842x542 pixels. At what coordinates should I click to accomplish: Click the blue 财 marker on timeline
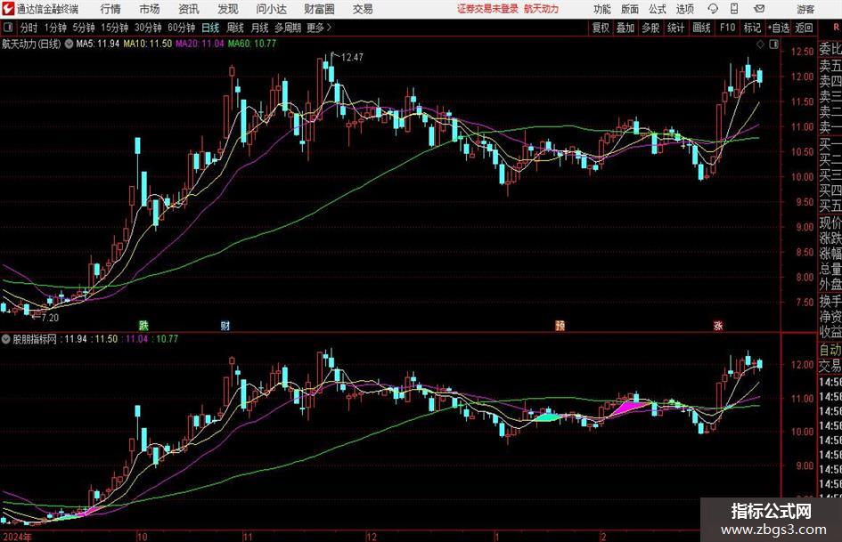point(225,325)
